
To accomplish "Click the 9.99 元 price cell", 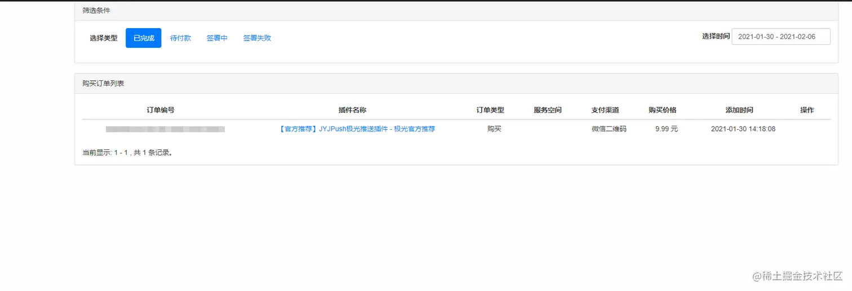I will pyautogui.click(x=667, y=129).
